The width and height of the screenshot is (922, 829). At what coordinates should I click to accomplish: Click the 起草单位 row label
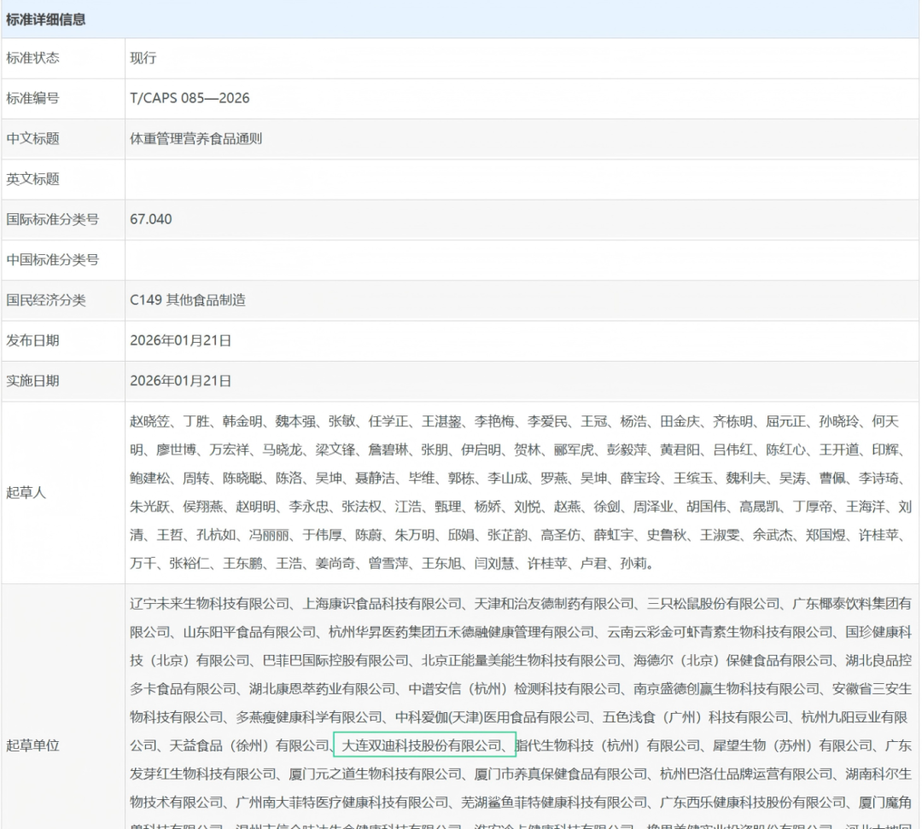[x=32, y=745]
